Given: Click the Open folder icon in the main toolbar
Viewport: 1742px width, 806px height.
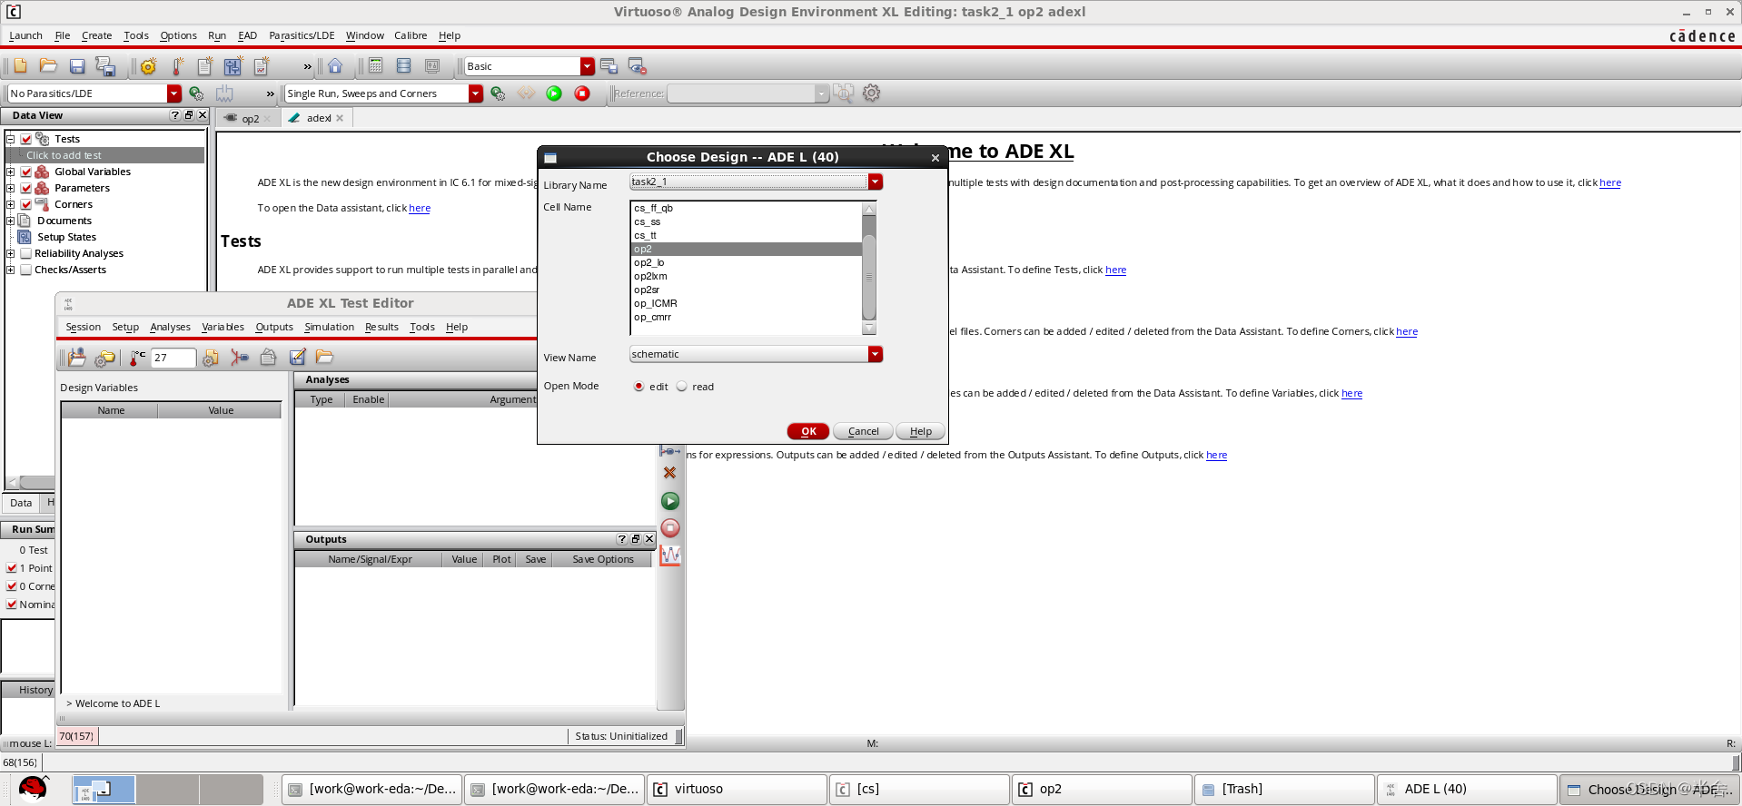Looking at the screenshot, I should pos(48,66).
